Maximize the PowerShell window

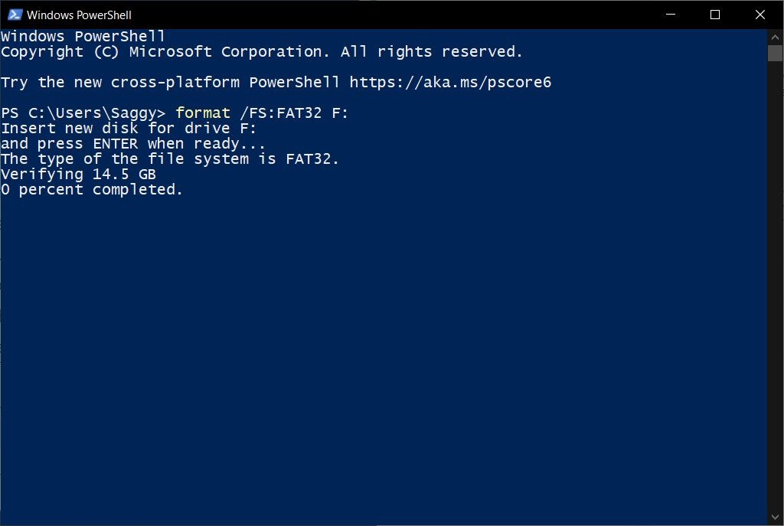714,15
